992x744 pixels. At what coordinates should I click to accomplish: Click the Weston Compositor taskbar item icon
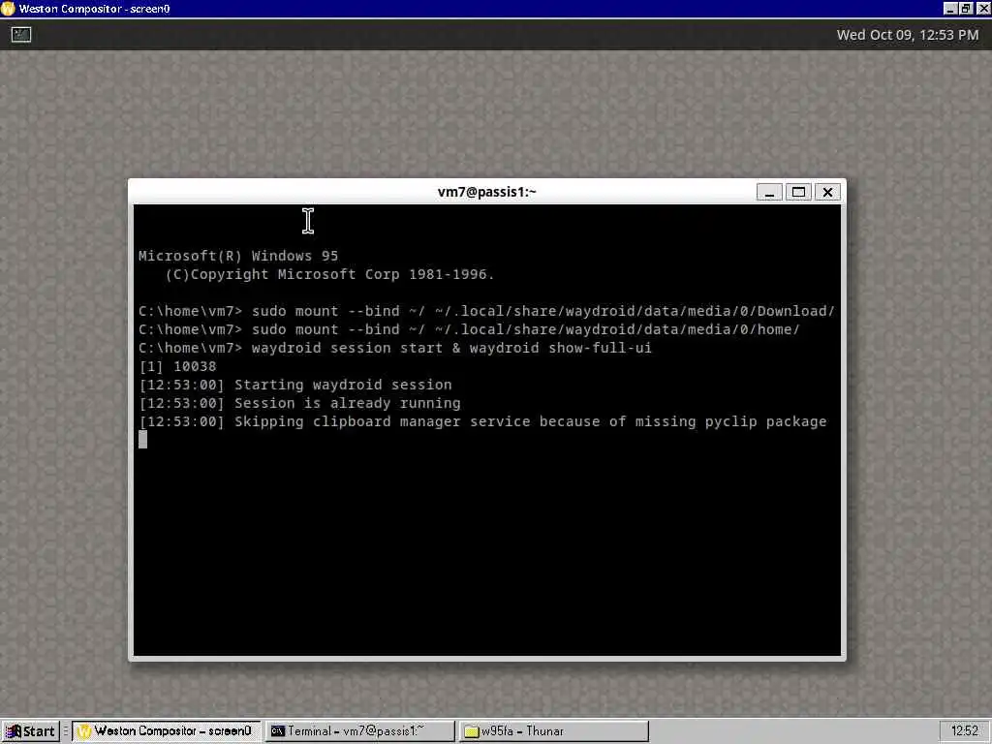click(x=83, y=731)
